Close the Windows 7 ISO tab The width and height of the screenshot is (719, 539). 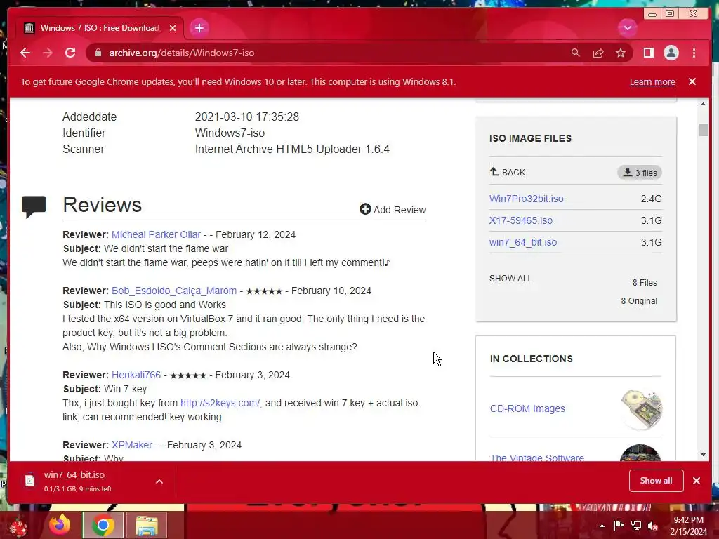[x=173, y=28]
